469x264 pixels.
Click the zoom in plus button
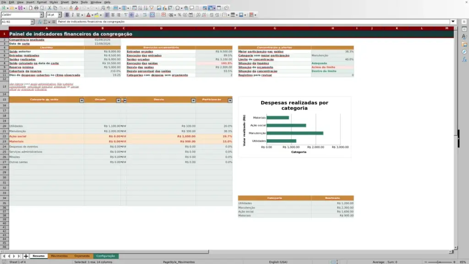click(x=454, y=262)
